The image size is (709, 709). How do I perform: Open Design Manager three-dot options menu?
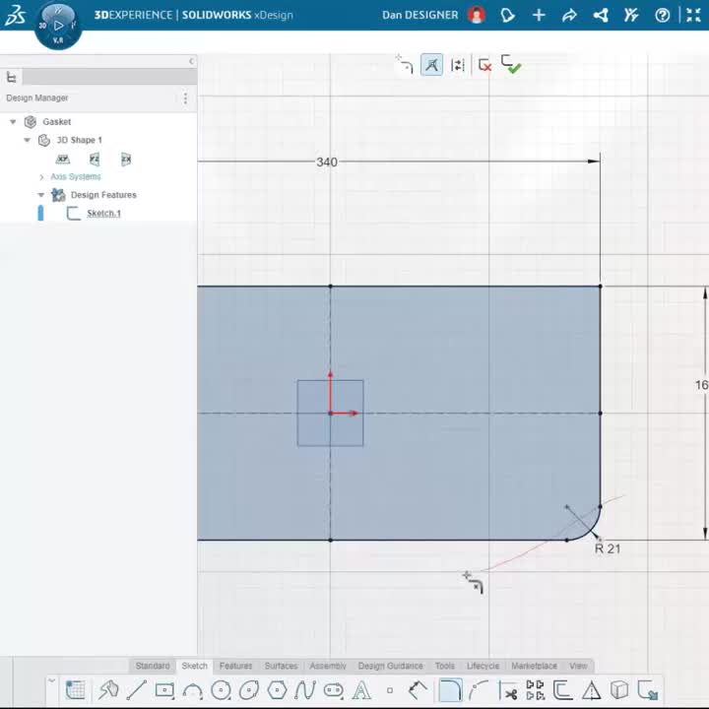pos(185,98)
